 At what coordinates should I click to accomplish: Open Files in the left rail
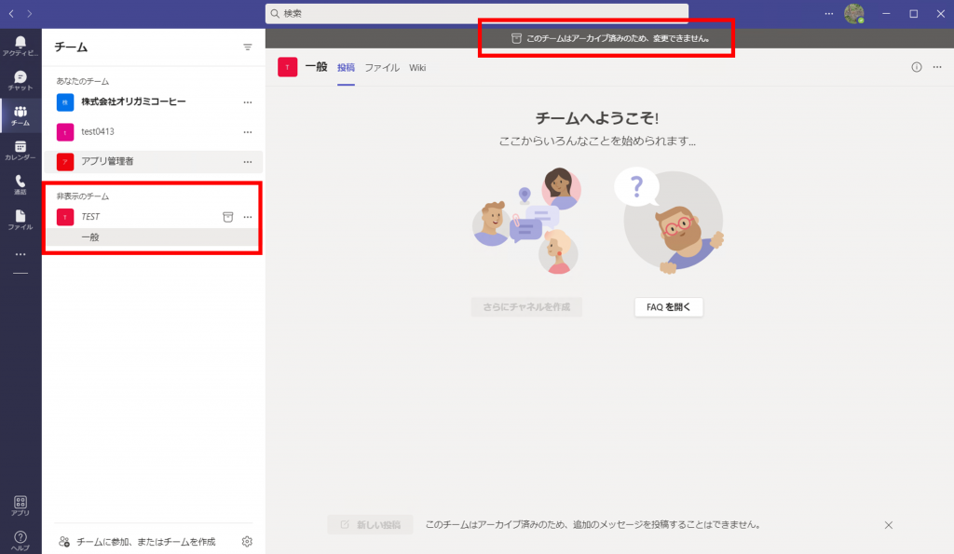(x=20, y=219)
